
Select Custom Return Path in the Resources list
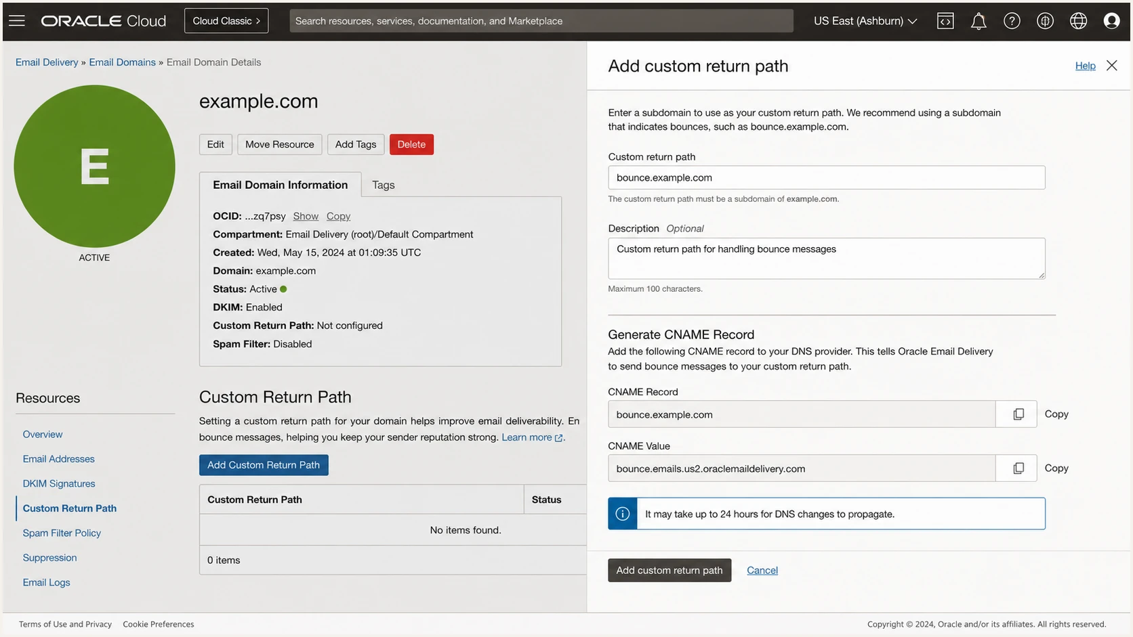click(70, 508)
